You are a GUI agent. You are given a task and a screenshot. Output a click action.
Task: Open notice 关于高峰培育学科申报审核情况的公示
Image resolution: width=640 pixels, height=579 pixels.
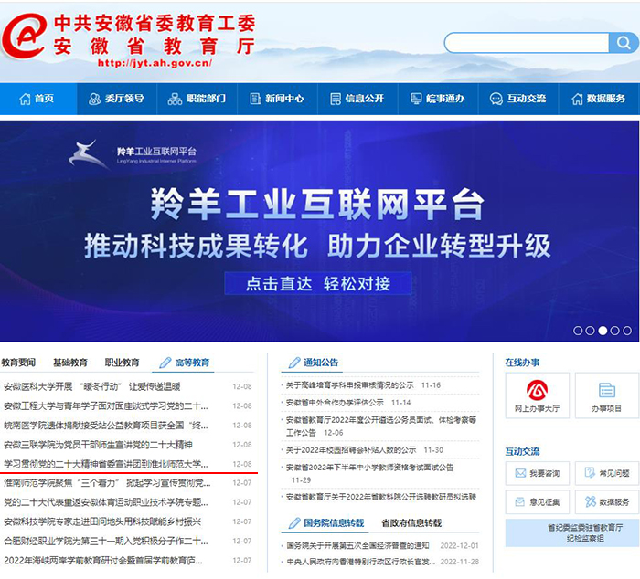350,385
